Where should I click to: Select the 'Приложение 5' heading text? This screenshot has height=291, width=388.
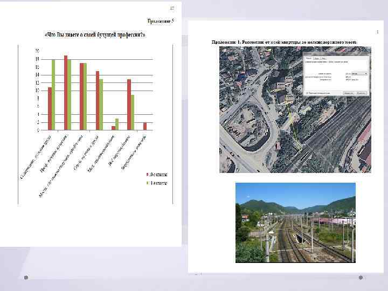(161, 21)
